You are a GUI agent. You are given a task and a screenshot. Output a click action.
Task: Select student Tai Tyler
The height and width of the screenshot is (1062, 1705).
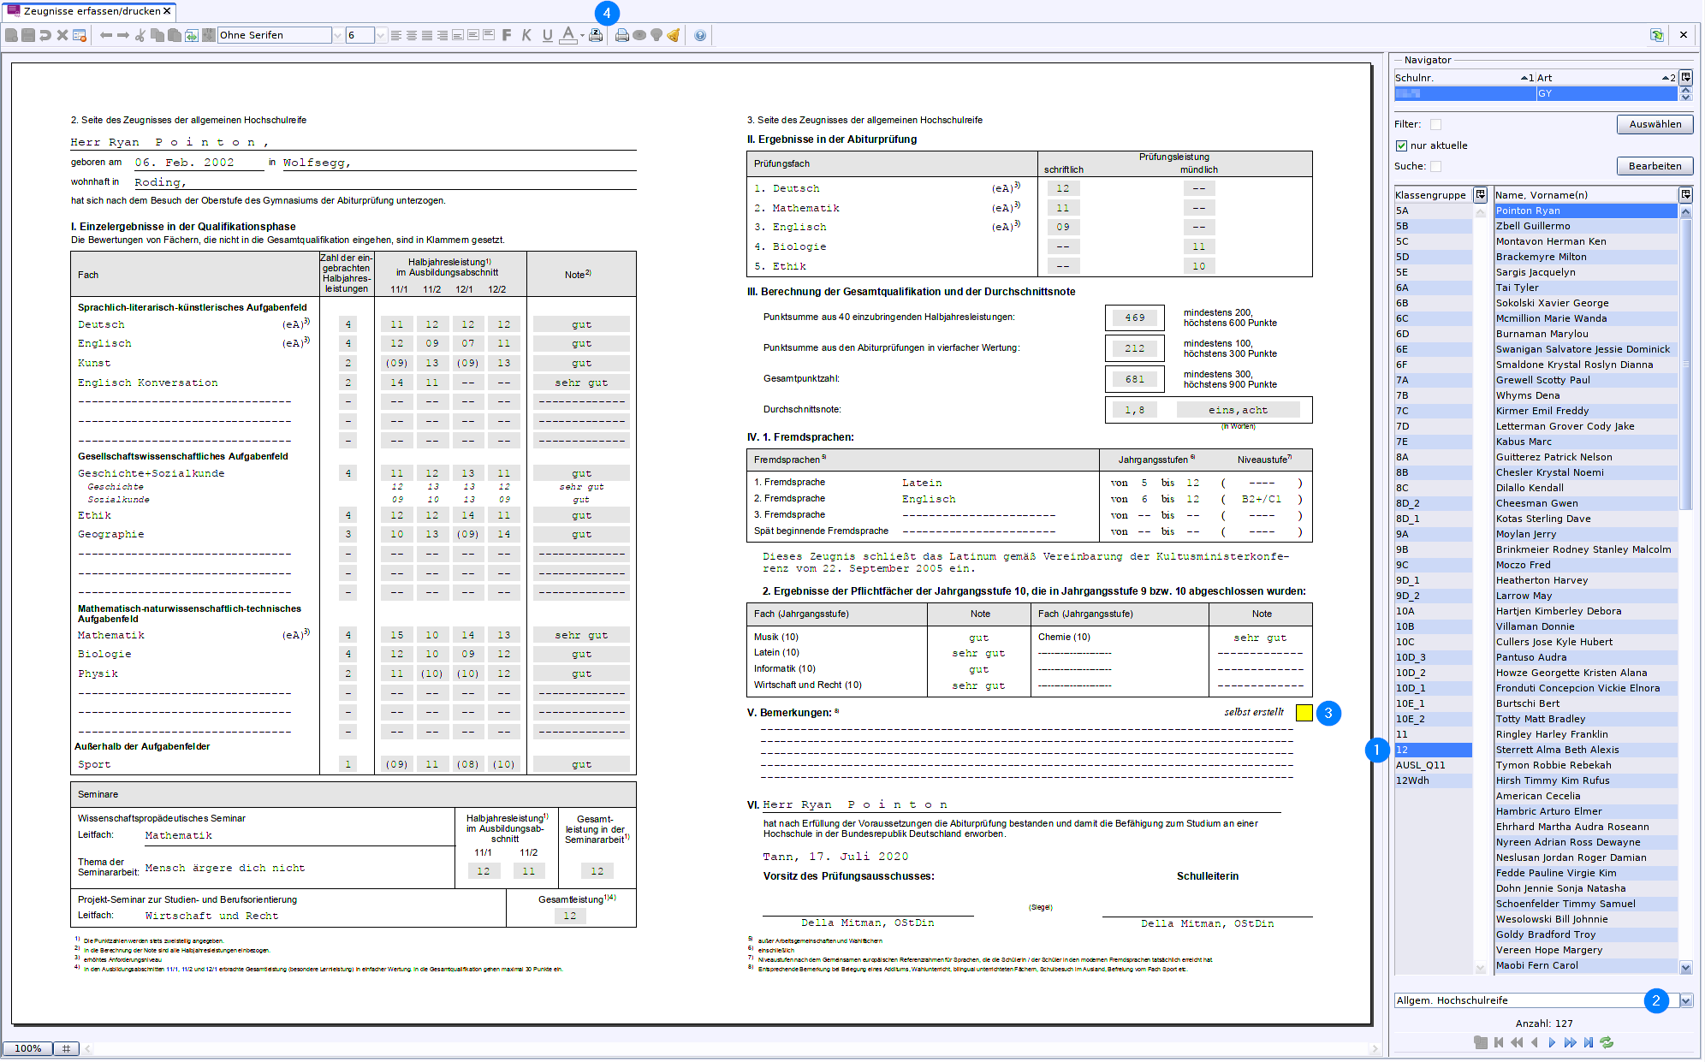pos(1585,288)
